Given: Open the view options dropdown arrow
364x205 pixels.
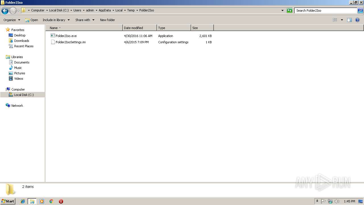Looking at the screenshot, I should click(x=342, y=20).
